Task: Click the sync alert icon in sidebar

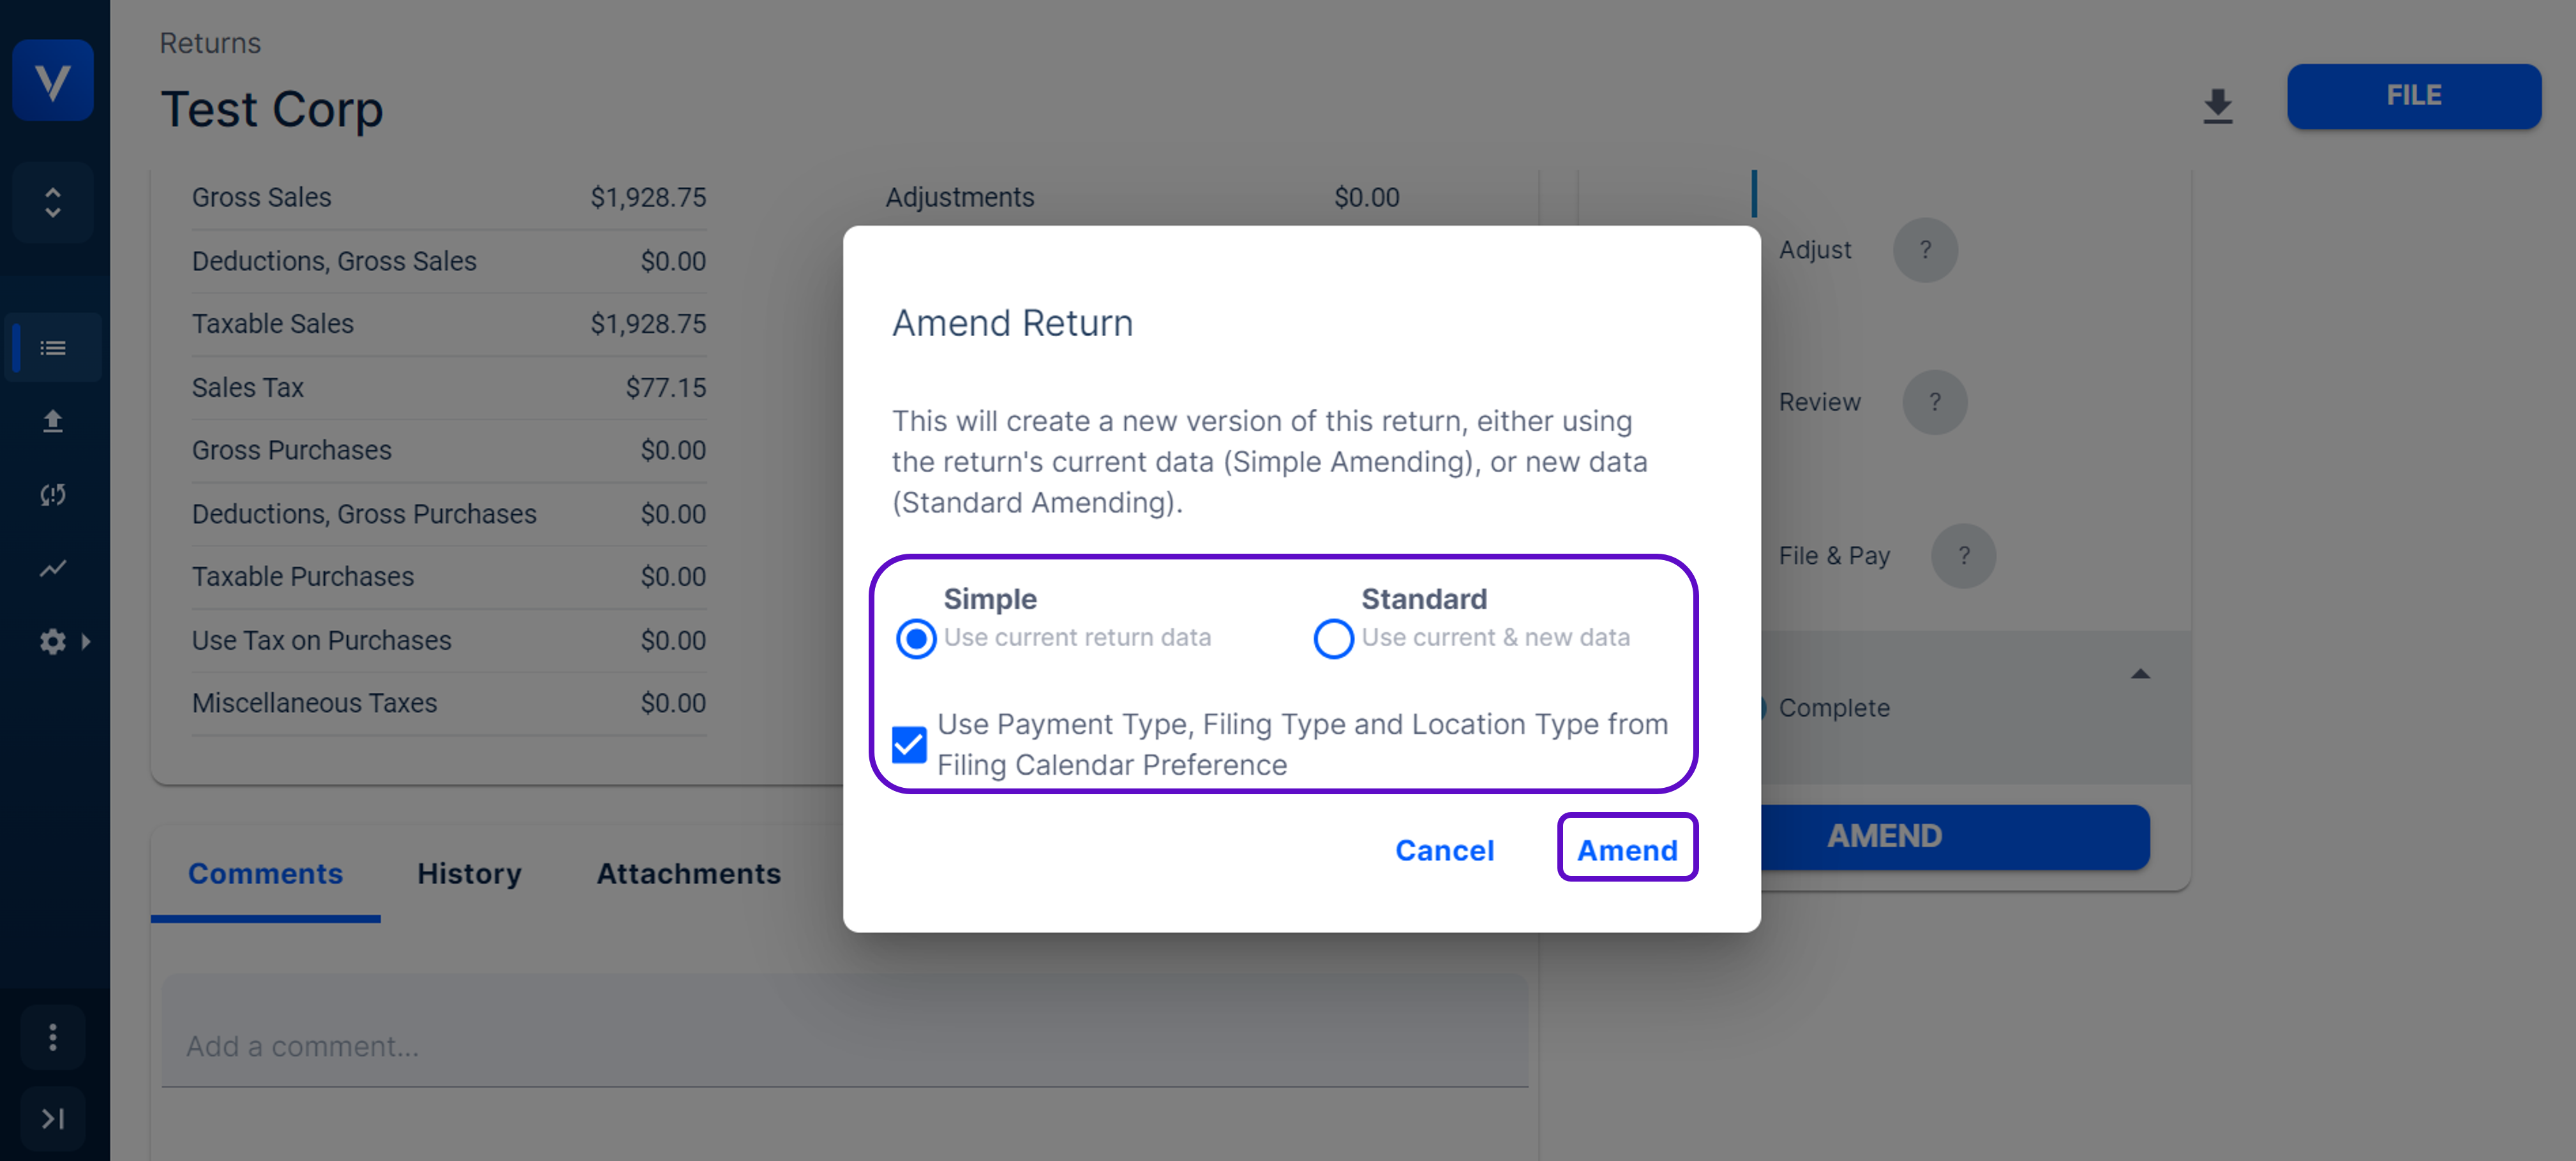Action: click(53, 494)
